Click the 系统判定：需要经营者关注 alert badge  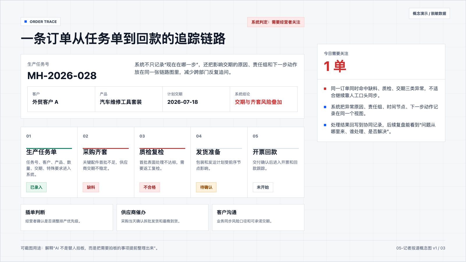tap(276, 22)
